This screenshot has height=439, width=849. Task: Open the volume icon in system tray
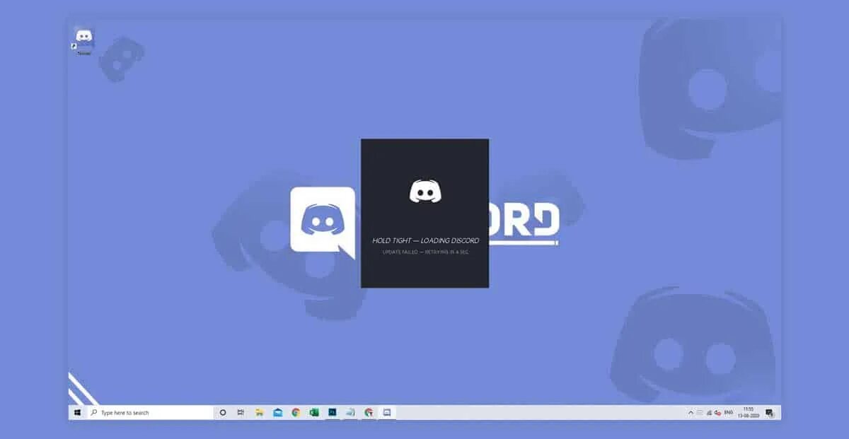point(718,412)
